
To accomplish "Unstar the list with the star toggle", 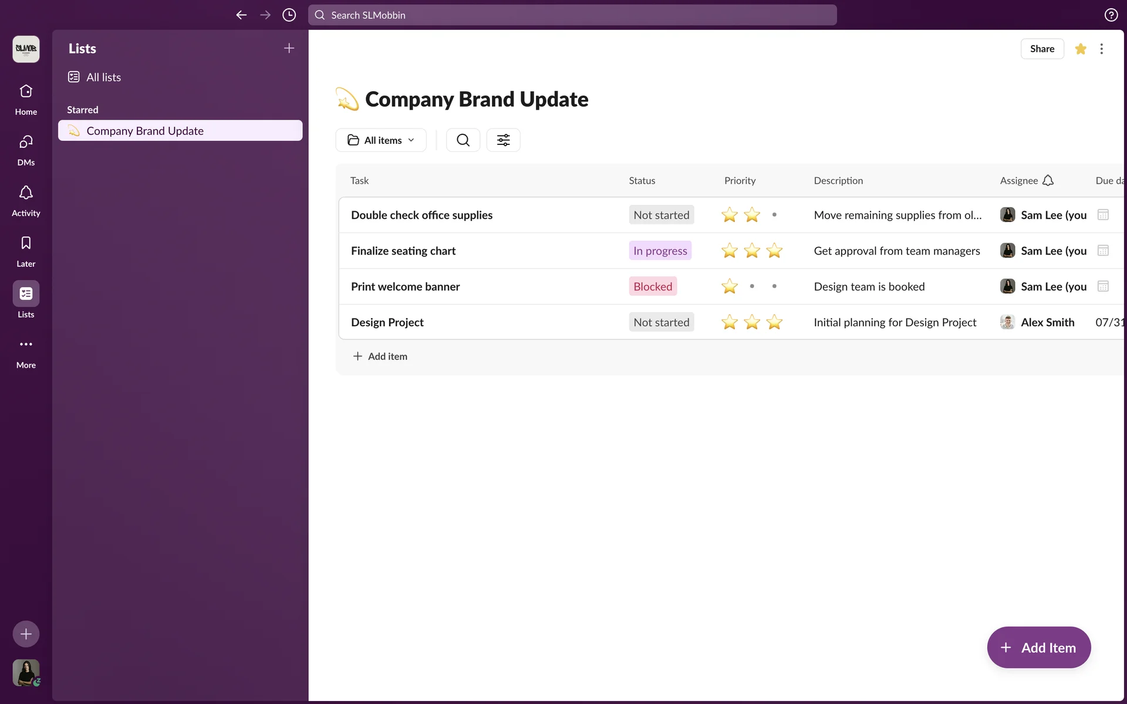I will (x=1080, y=49).
